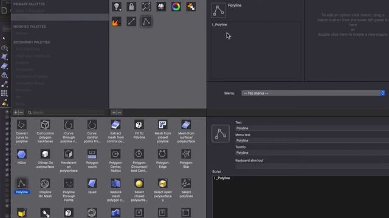Click the Select polylines command
The width and height of the screenshot is (389, 218).
coord(186,188)
